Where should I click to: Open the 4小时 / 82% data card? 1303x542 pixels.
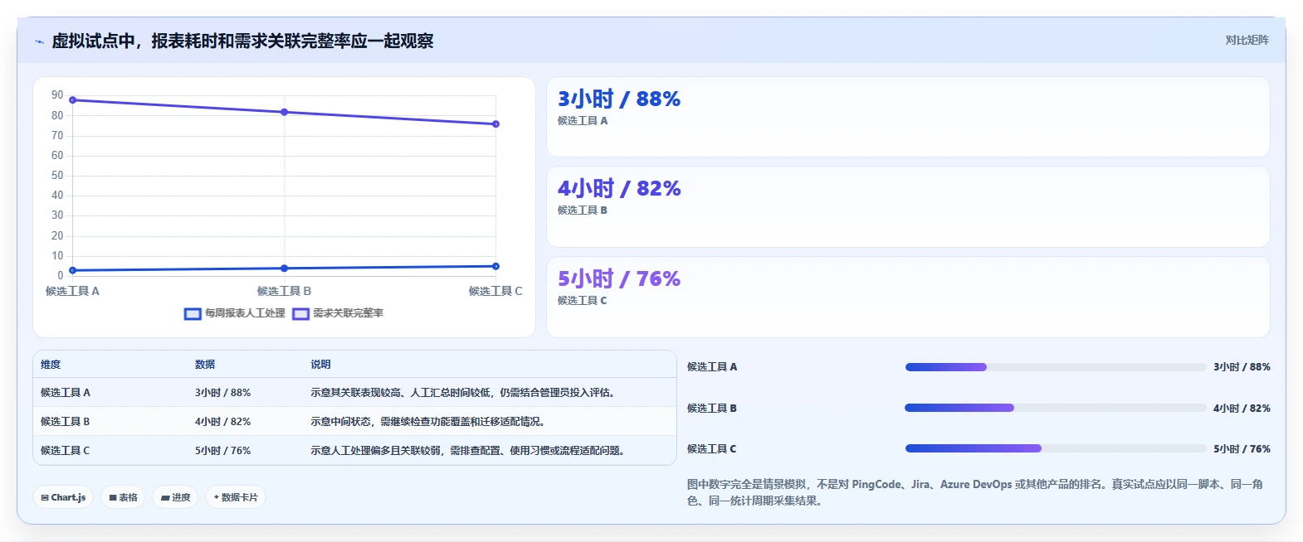908,207
